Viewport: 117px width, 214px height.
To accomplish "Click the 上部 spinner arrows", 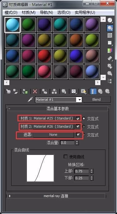I will click(x=92, y=171).
